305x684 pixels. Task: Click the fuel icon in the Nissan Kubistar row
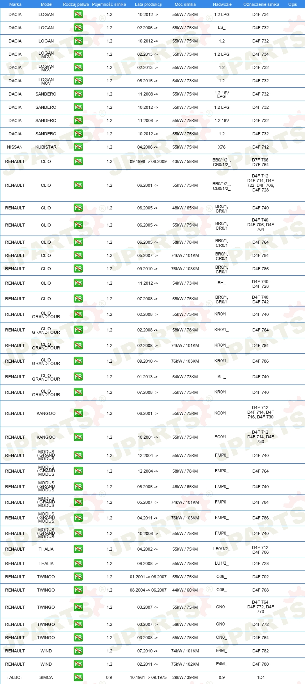[x=78, y=147]
